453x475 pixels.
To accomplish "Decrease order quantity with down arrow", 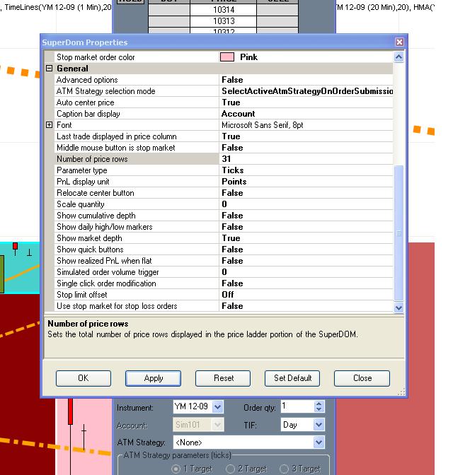I will 319,409.
